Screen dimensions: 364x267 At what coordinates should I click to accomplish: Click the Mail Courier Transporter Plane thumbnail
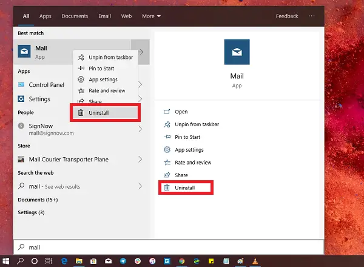tap(21, 159)
